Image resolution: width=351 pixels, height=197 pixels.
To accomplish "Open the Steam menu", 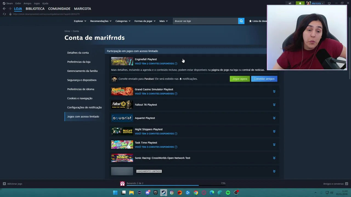I will pos(8,3).
